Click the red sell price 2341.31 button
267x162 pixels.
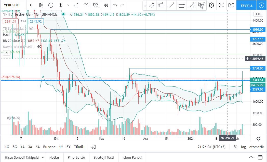[10, 21]
